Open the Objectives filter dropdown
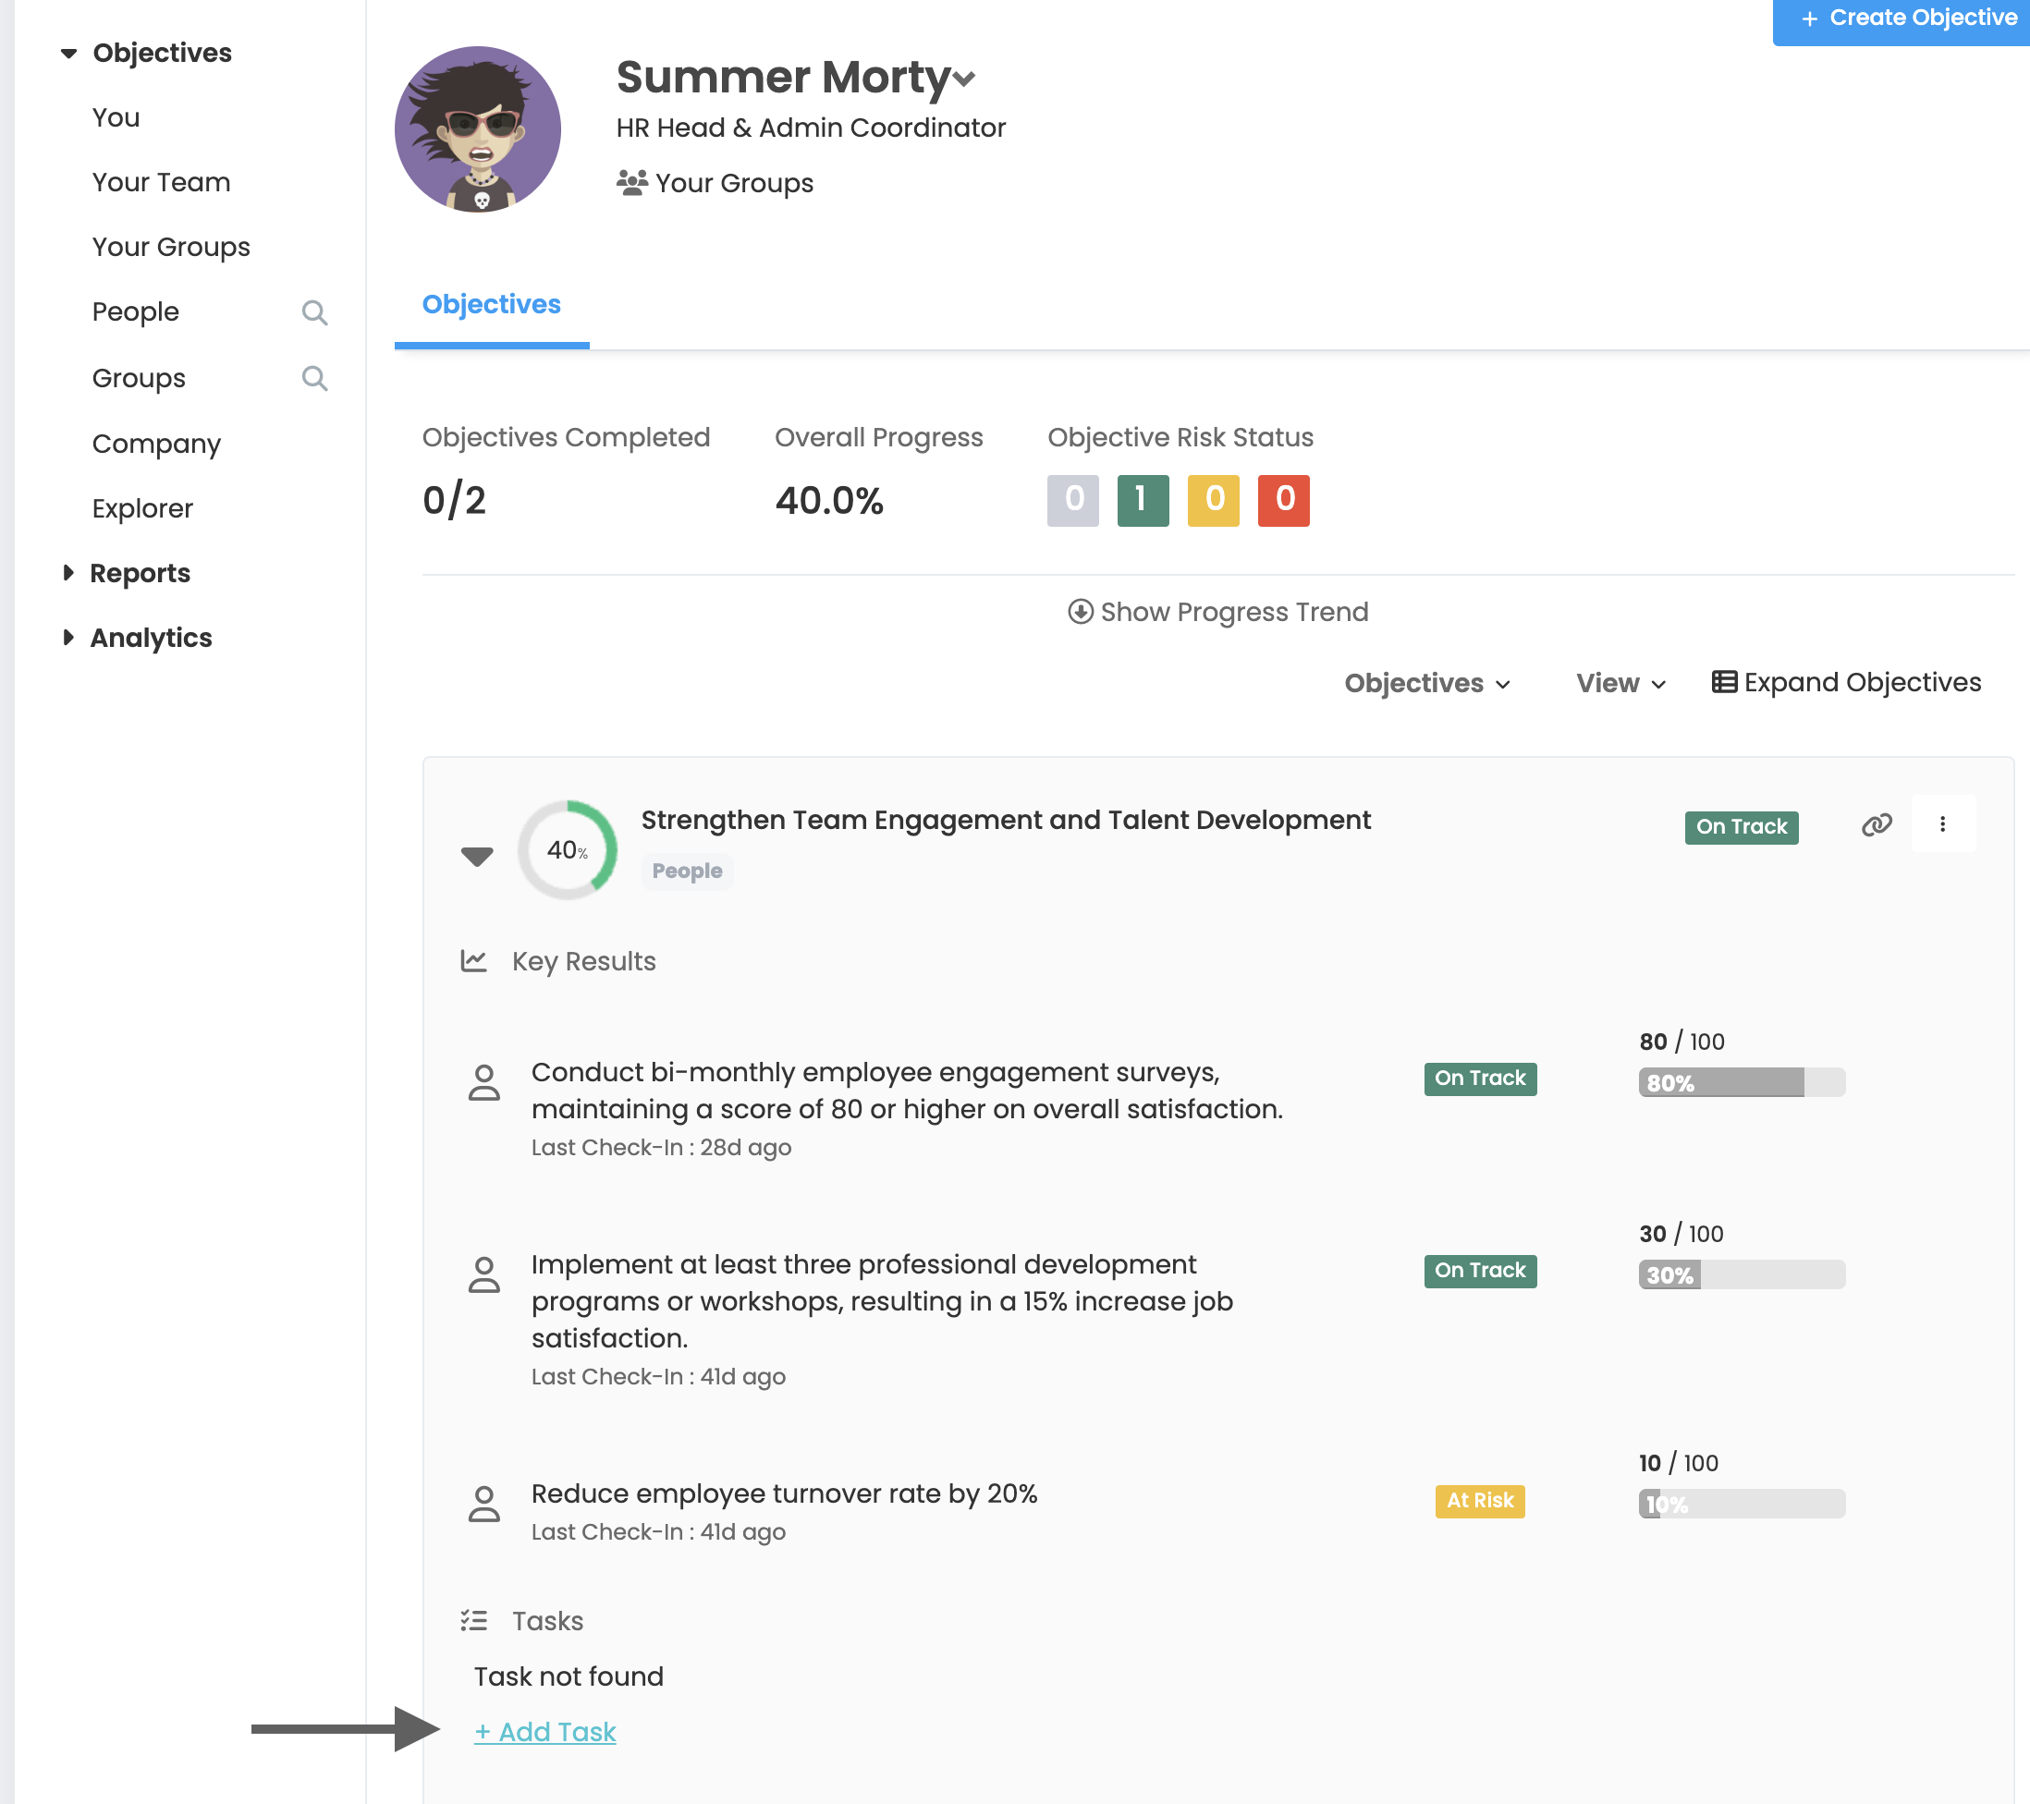This screenshot has height=1804, width=2030. tap(1426, 683)
